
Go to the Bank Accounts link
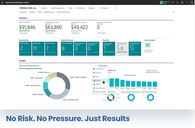coord(49,12)
